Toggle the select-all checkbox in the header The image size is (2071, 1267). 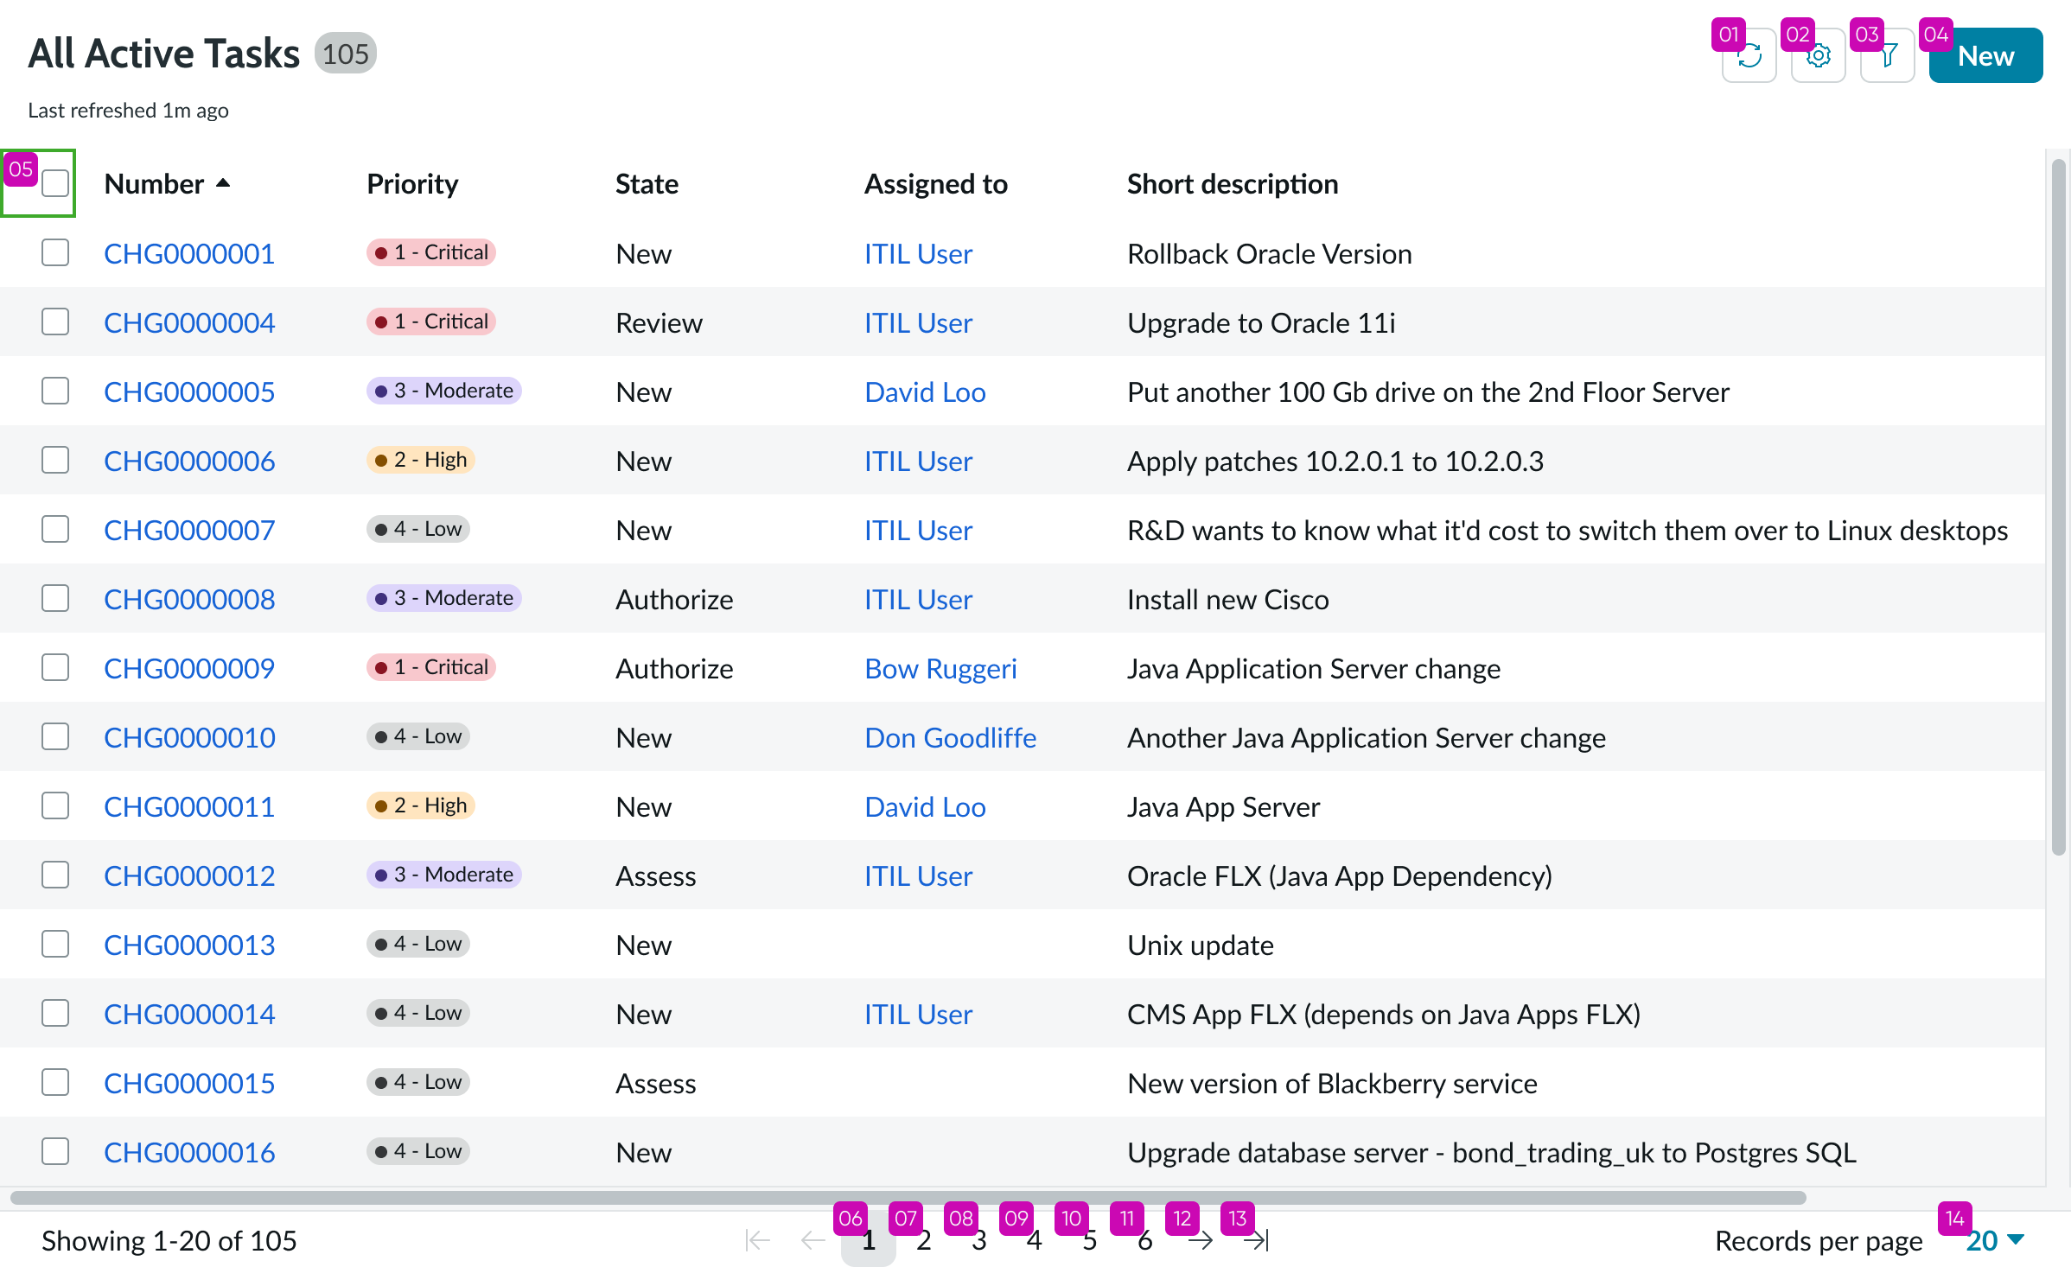[55, 182]
